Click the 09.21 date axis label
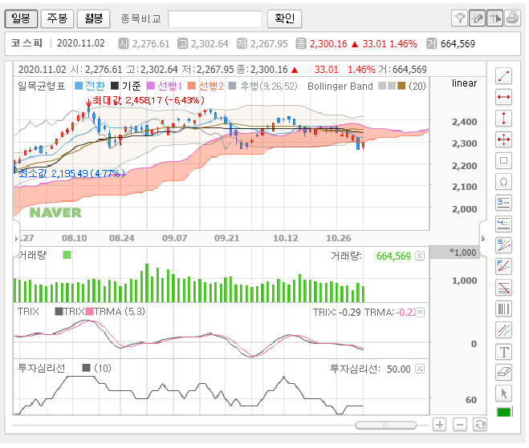The height and width of the screenshot is (448, 529). (226, 238)
